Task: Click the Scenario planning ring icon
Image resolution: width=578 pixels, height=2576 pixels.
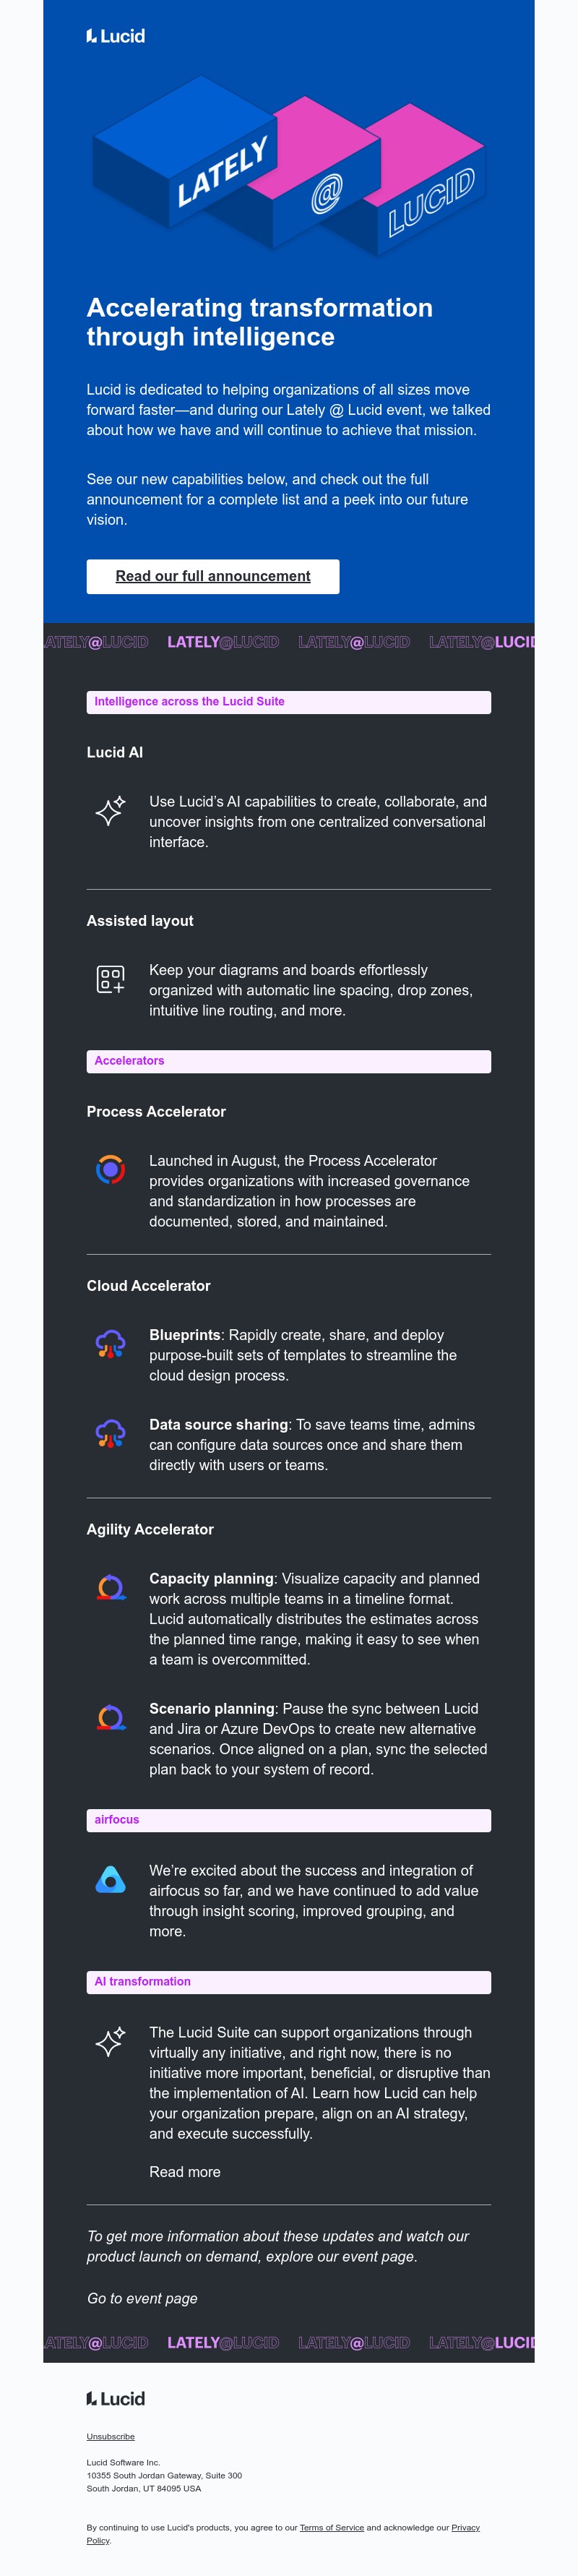Action: [110, 1717]
